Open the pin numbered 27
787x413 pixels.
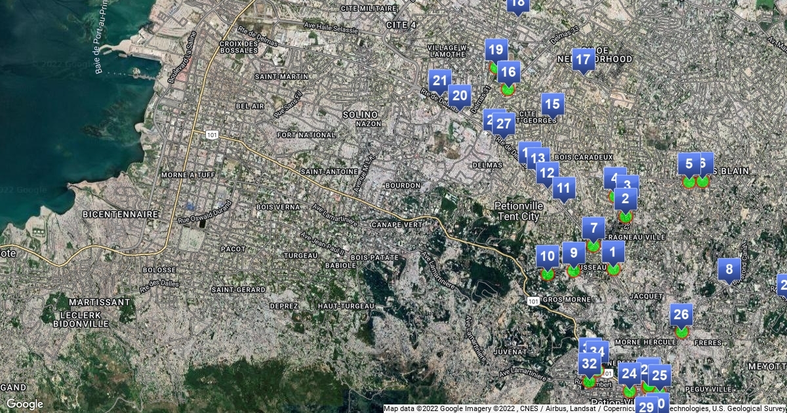(504, 123)
